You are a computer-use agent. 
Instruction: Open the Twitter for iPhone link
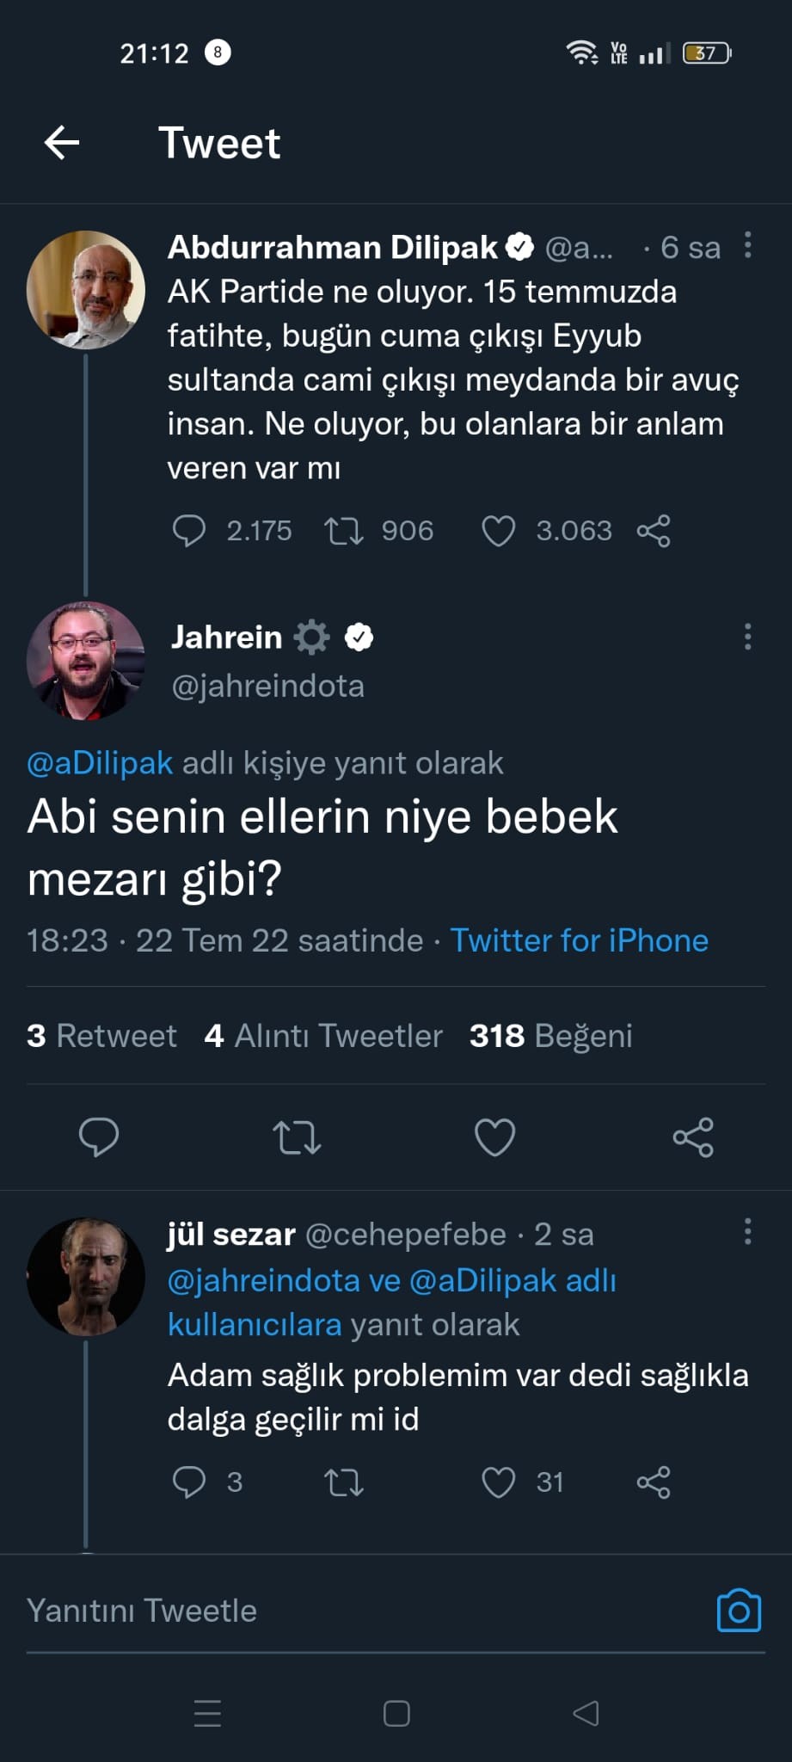tap(579, 940)
